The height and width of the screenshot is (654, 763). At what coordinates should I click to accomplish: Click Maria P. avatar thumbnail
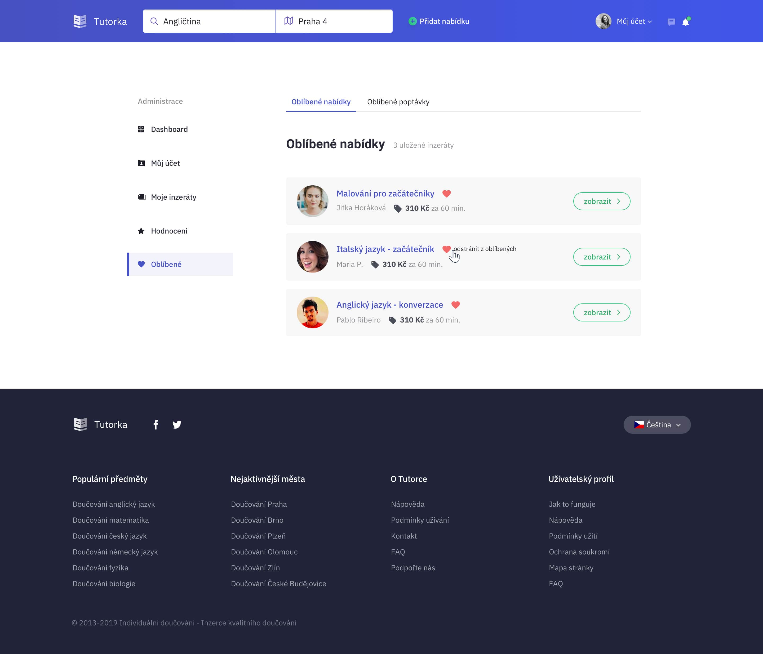312,257
